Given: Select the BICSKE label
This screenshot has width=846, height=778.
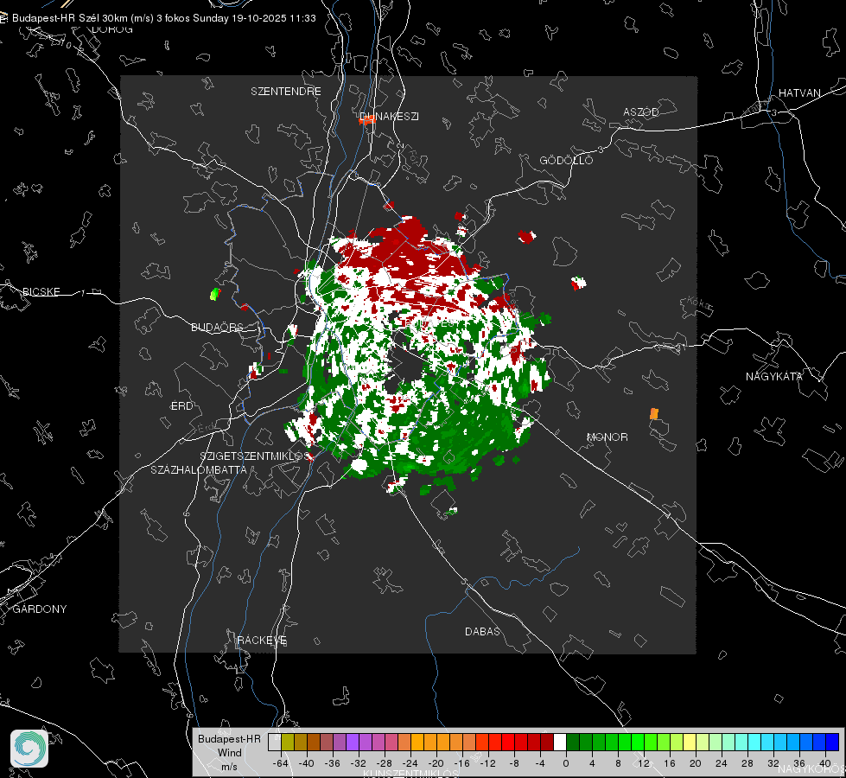Looking at the screenshot, I should click(x=41, y=291).
